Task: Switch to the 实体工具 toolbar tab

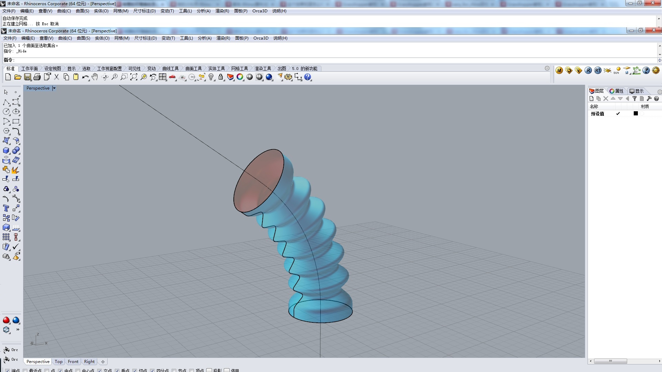Action: pyautogui.click(x=216, y=69)
